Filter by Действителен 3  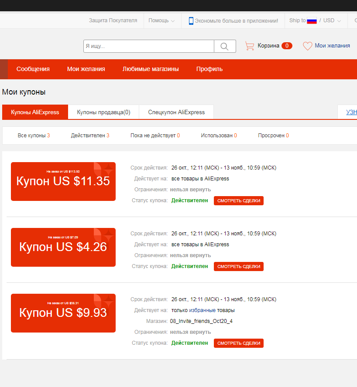coord(90,136)
